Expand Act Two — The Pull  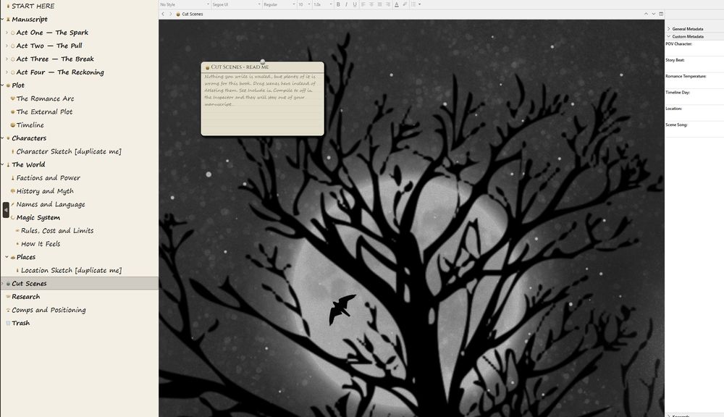(x=7, y=46)
